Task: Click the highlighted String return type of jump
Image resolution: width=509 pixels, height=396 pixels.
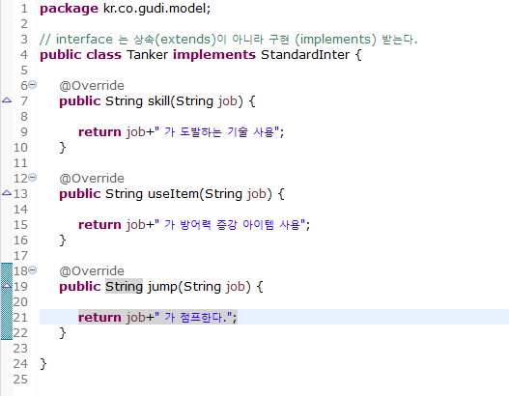Action: pyautogui.click(x=124, y=287)
